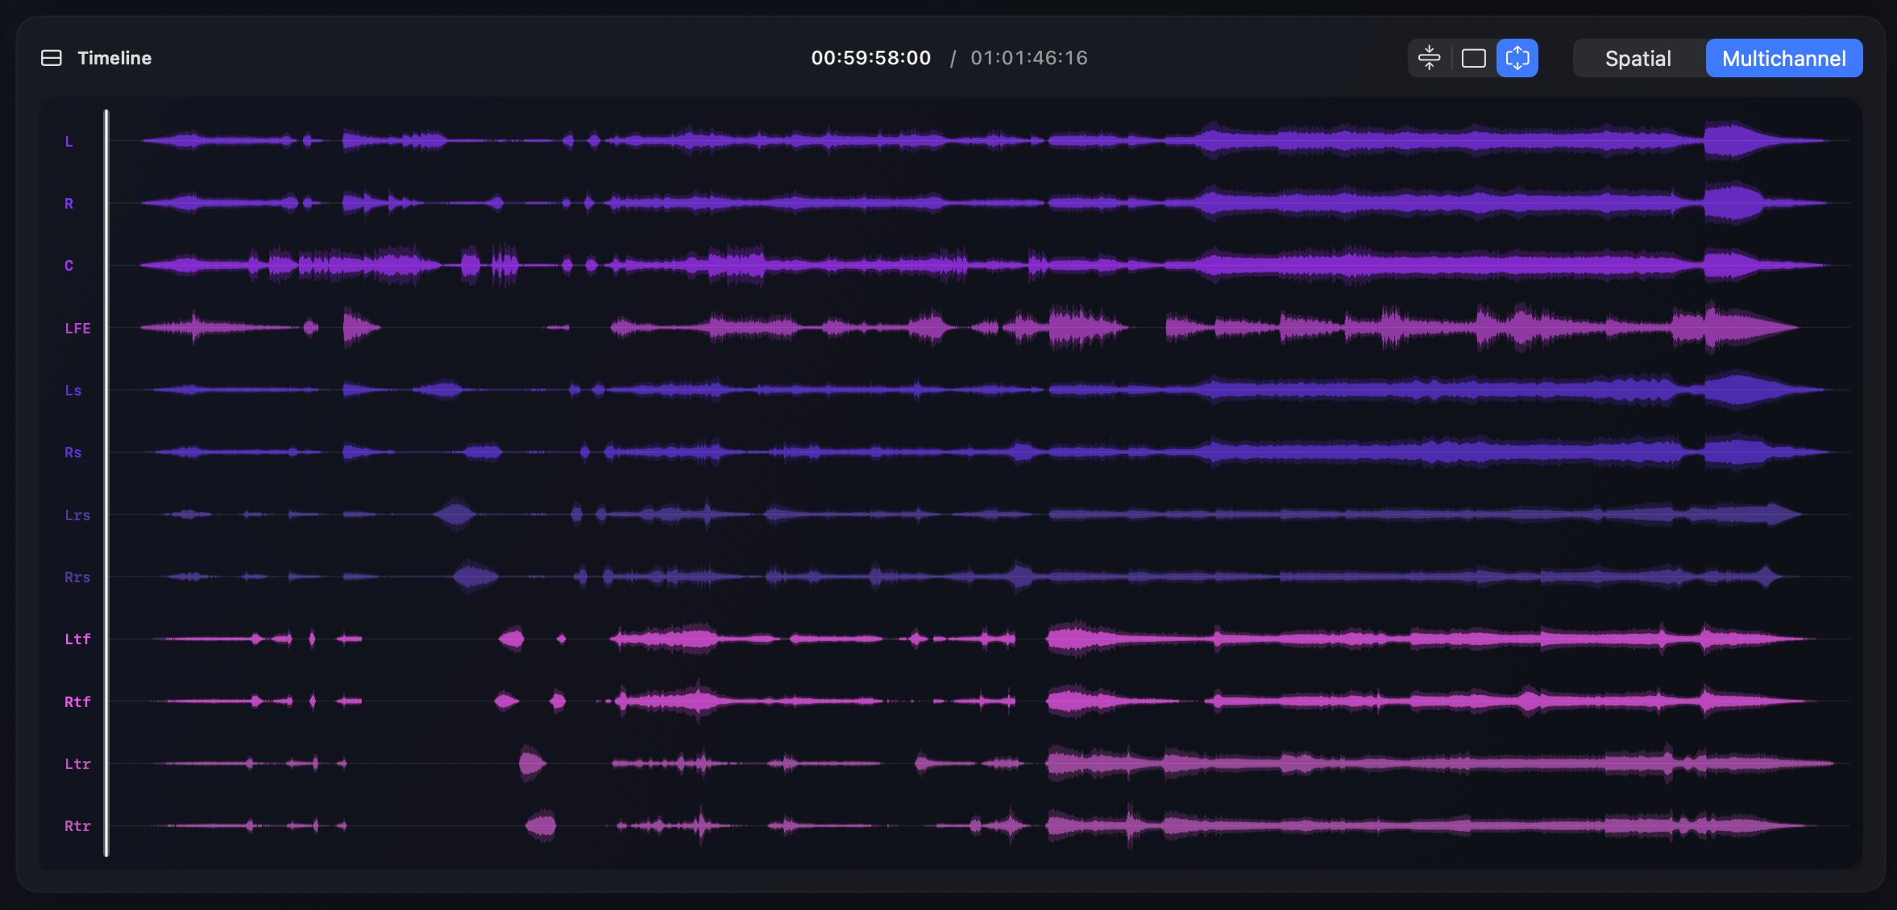The image size is (1897, 910).
Task: Switch to Spatial view
Action: coord(1638,57)
